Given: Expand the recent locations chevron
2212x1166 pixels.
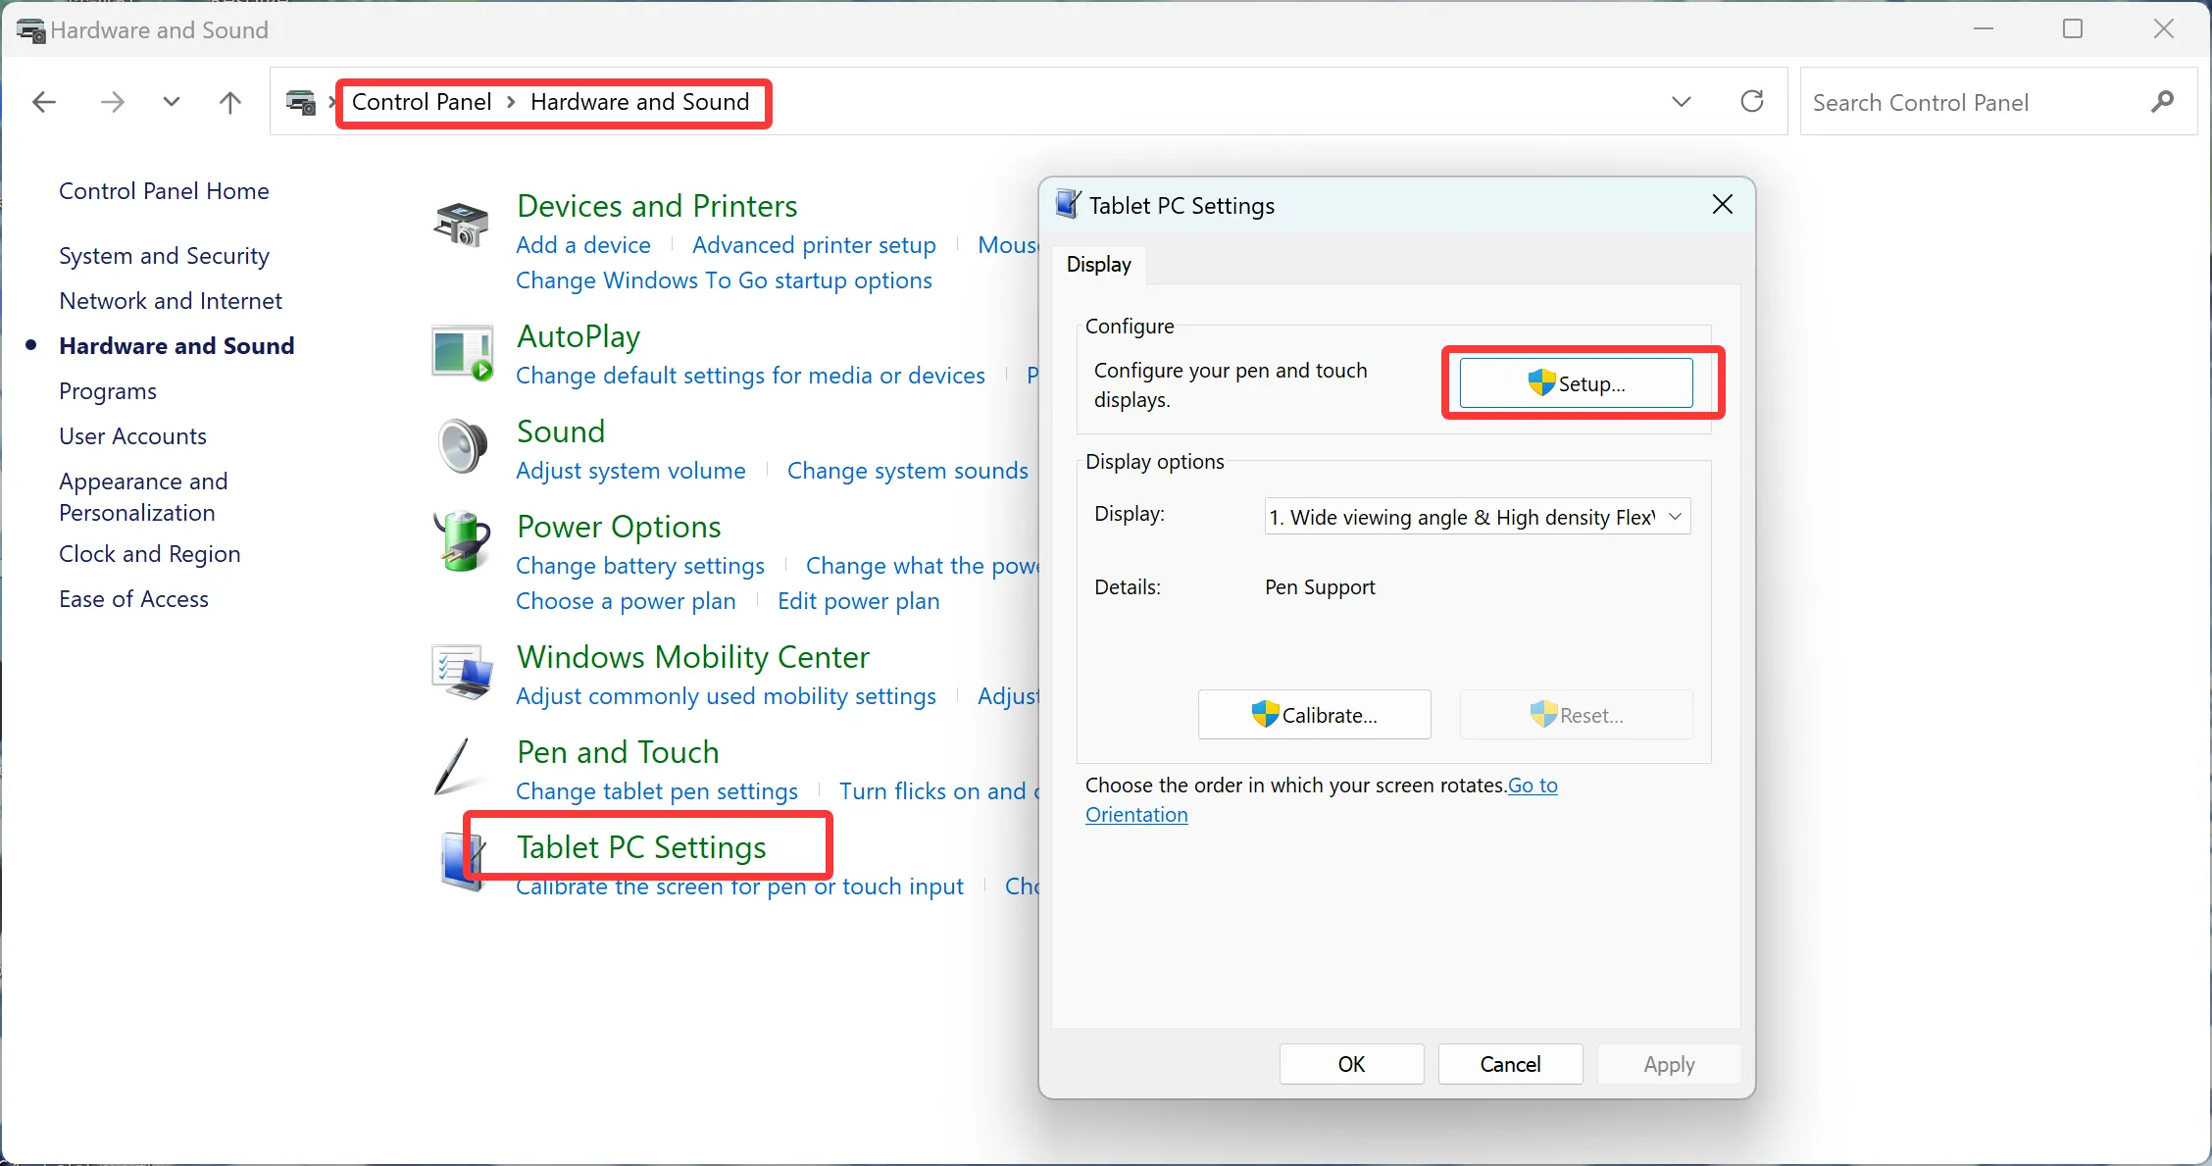Looking at the screenshot, I should click(x=172, y=102).
